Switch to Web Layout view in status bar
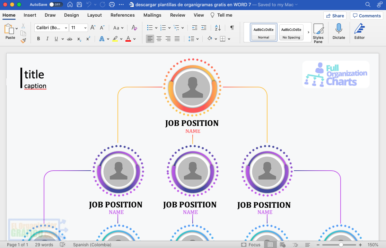The image size is (386, 248). [283, 245]
